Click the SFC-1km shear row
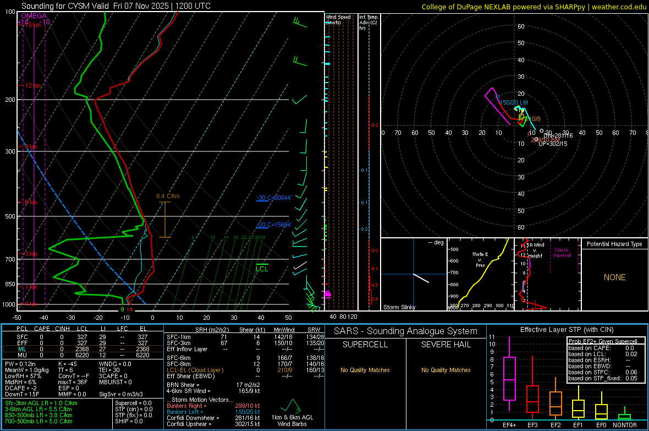Screen dimensions: 649x431 [245, 337]
